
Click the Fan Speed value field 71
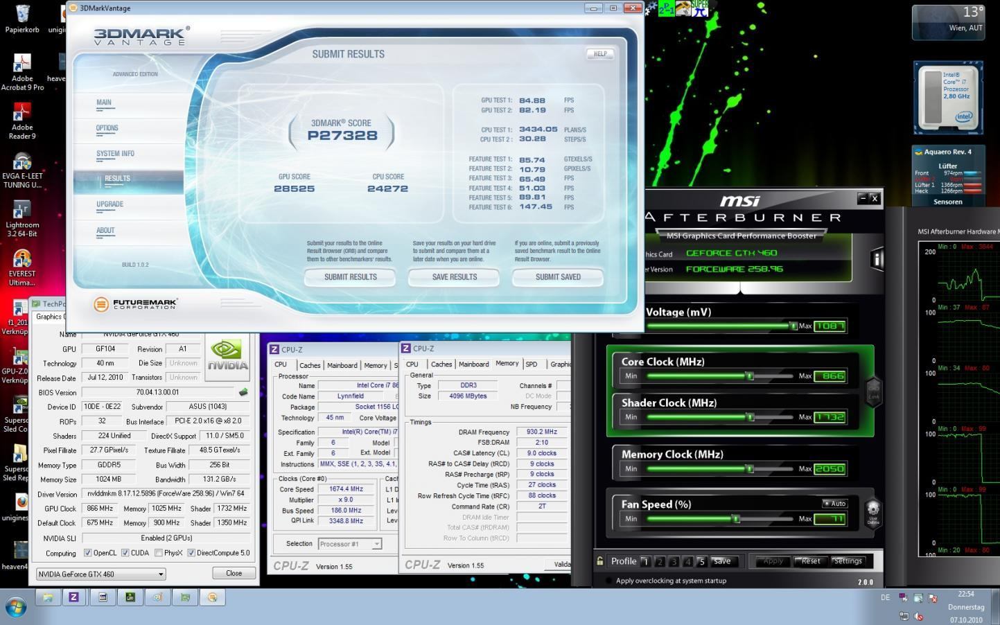point(830,518)
